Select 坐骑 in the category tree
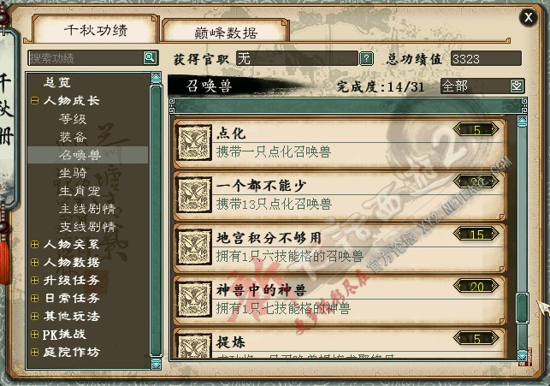Screen dimensions: 550x386 [73, 173]
